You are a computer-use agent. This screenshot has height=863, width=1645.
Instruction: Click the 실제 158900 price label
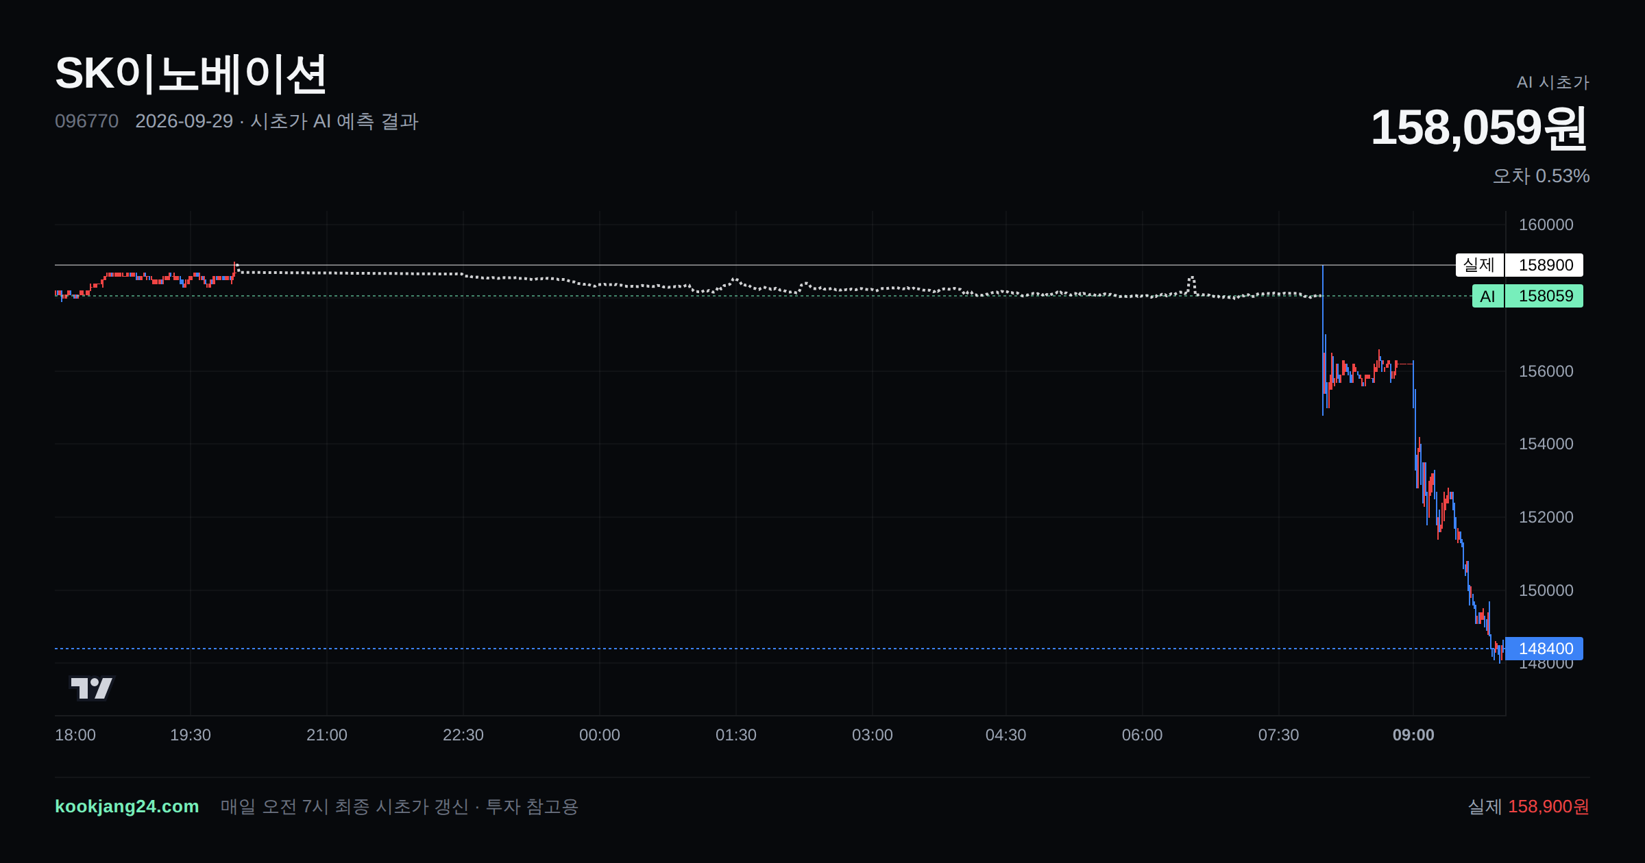click(1519, 265)
